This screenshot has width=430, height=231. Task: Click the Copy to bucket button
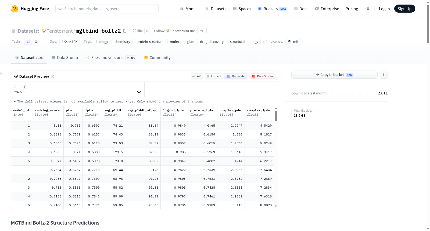(x=334, y=75)
